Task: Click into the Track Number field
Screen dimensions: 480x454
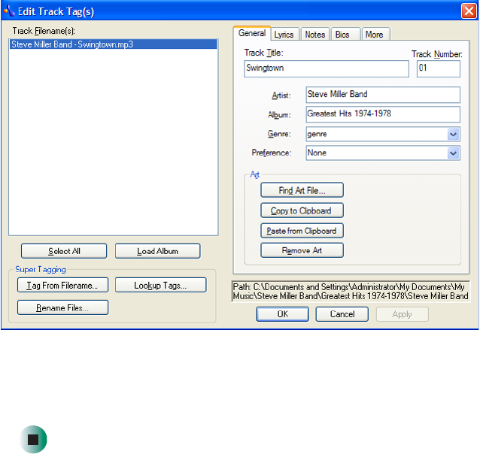Action: click(x=439, y=68)
